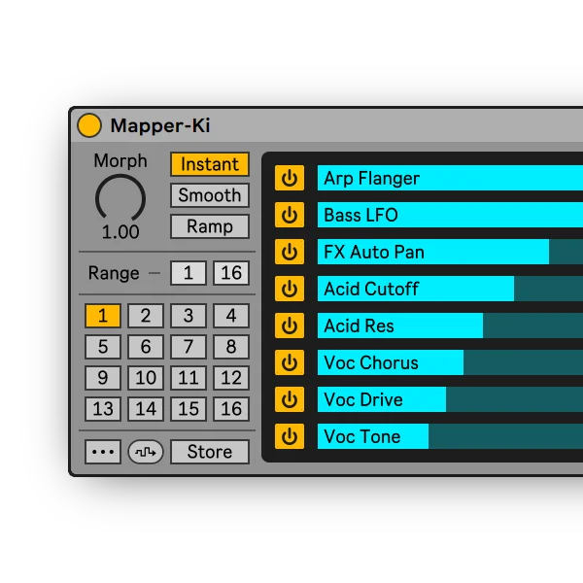583x583 pixels.
Task: Toggle power for Acid Cutoff mapping
Action: pyautogui.click(x=290, y=289)
